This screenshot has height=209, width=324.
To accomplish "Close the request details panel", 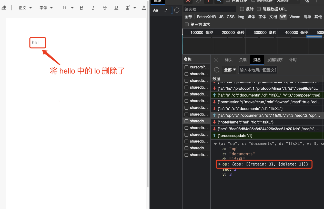I will pos(216,60).
